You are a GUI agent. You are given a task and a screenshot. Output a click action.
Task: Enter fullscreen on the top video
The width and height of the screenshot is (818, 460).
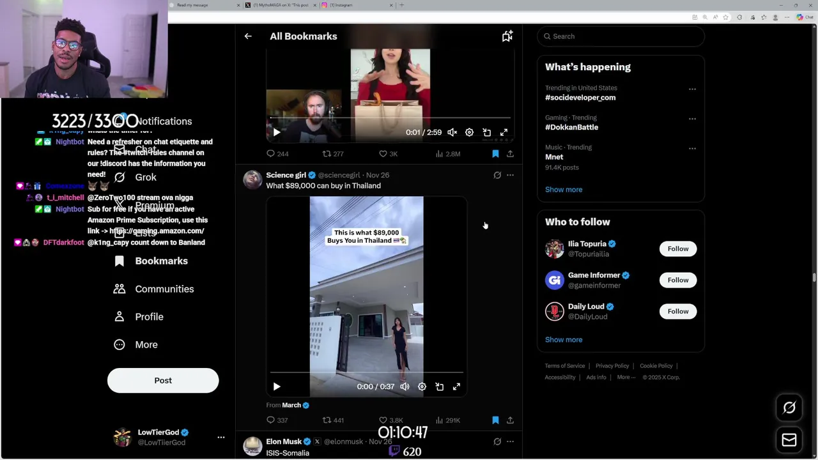pos(504,132)
